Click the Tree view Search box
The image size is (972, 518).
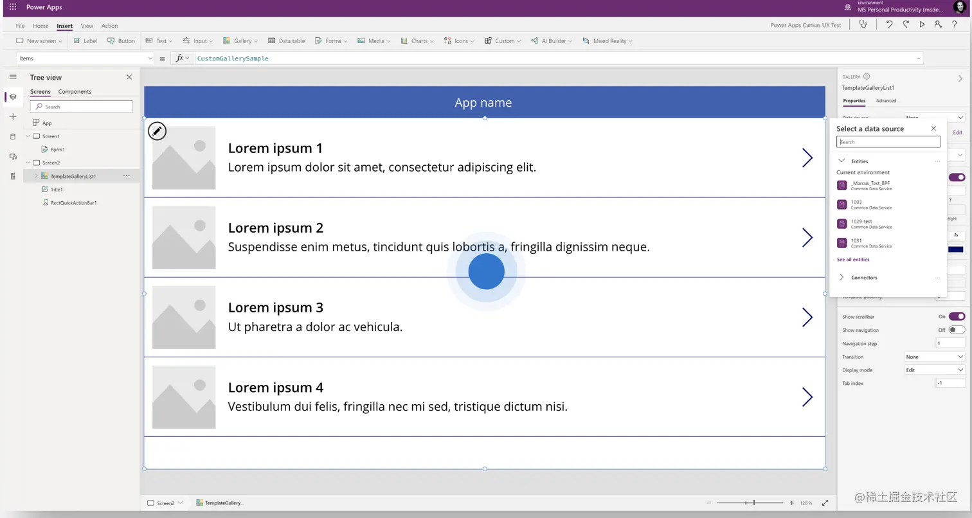click(x=82, y=107)
